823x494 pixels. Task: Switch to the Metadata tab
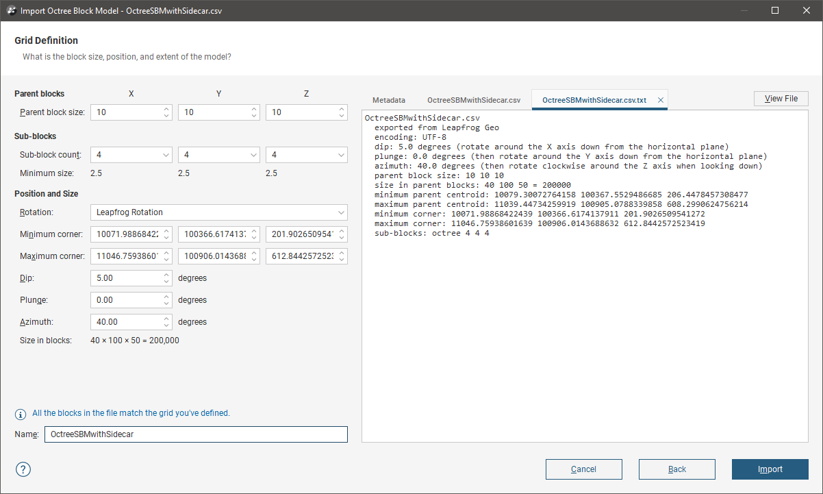tap(389, 100)
